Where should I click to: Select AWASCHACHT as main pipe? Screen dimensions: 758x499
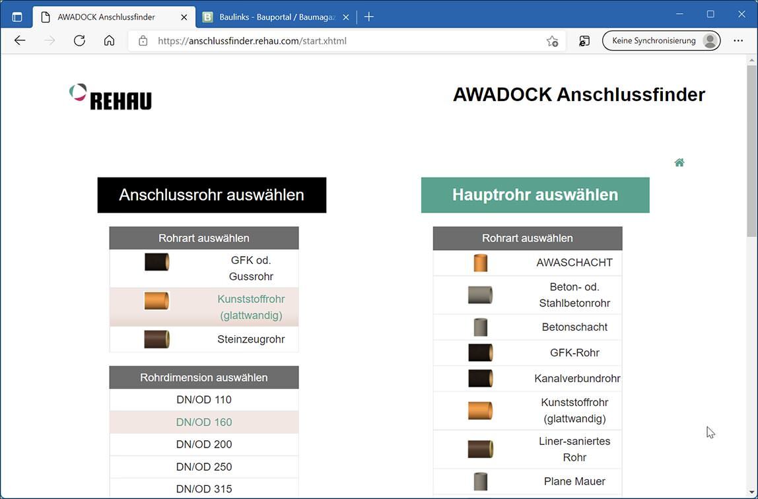coord(528,263)
